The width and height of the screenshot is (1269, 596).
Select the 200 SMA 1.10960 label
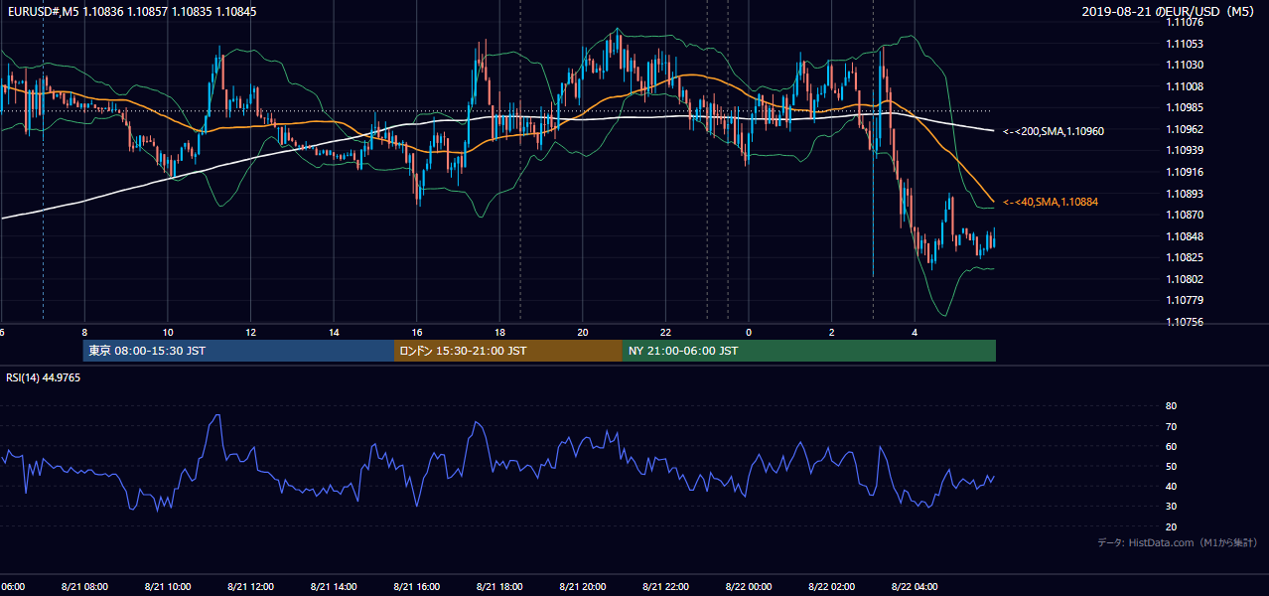click(1054, 131)
